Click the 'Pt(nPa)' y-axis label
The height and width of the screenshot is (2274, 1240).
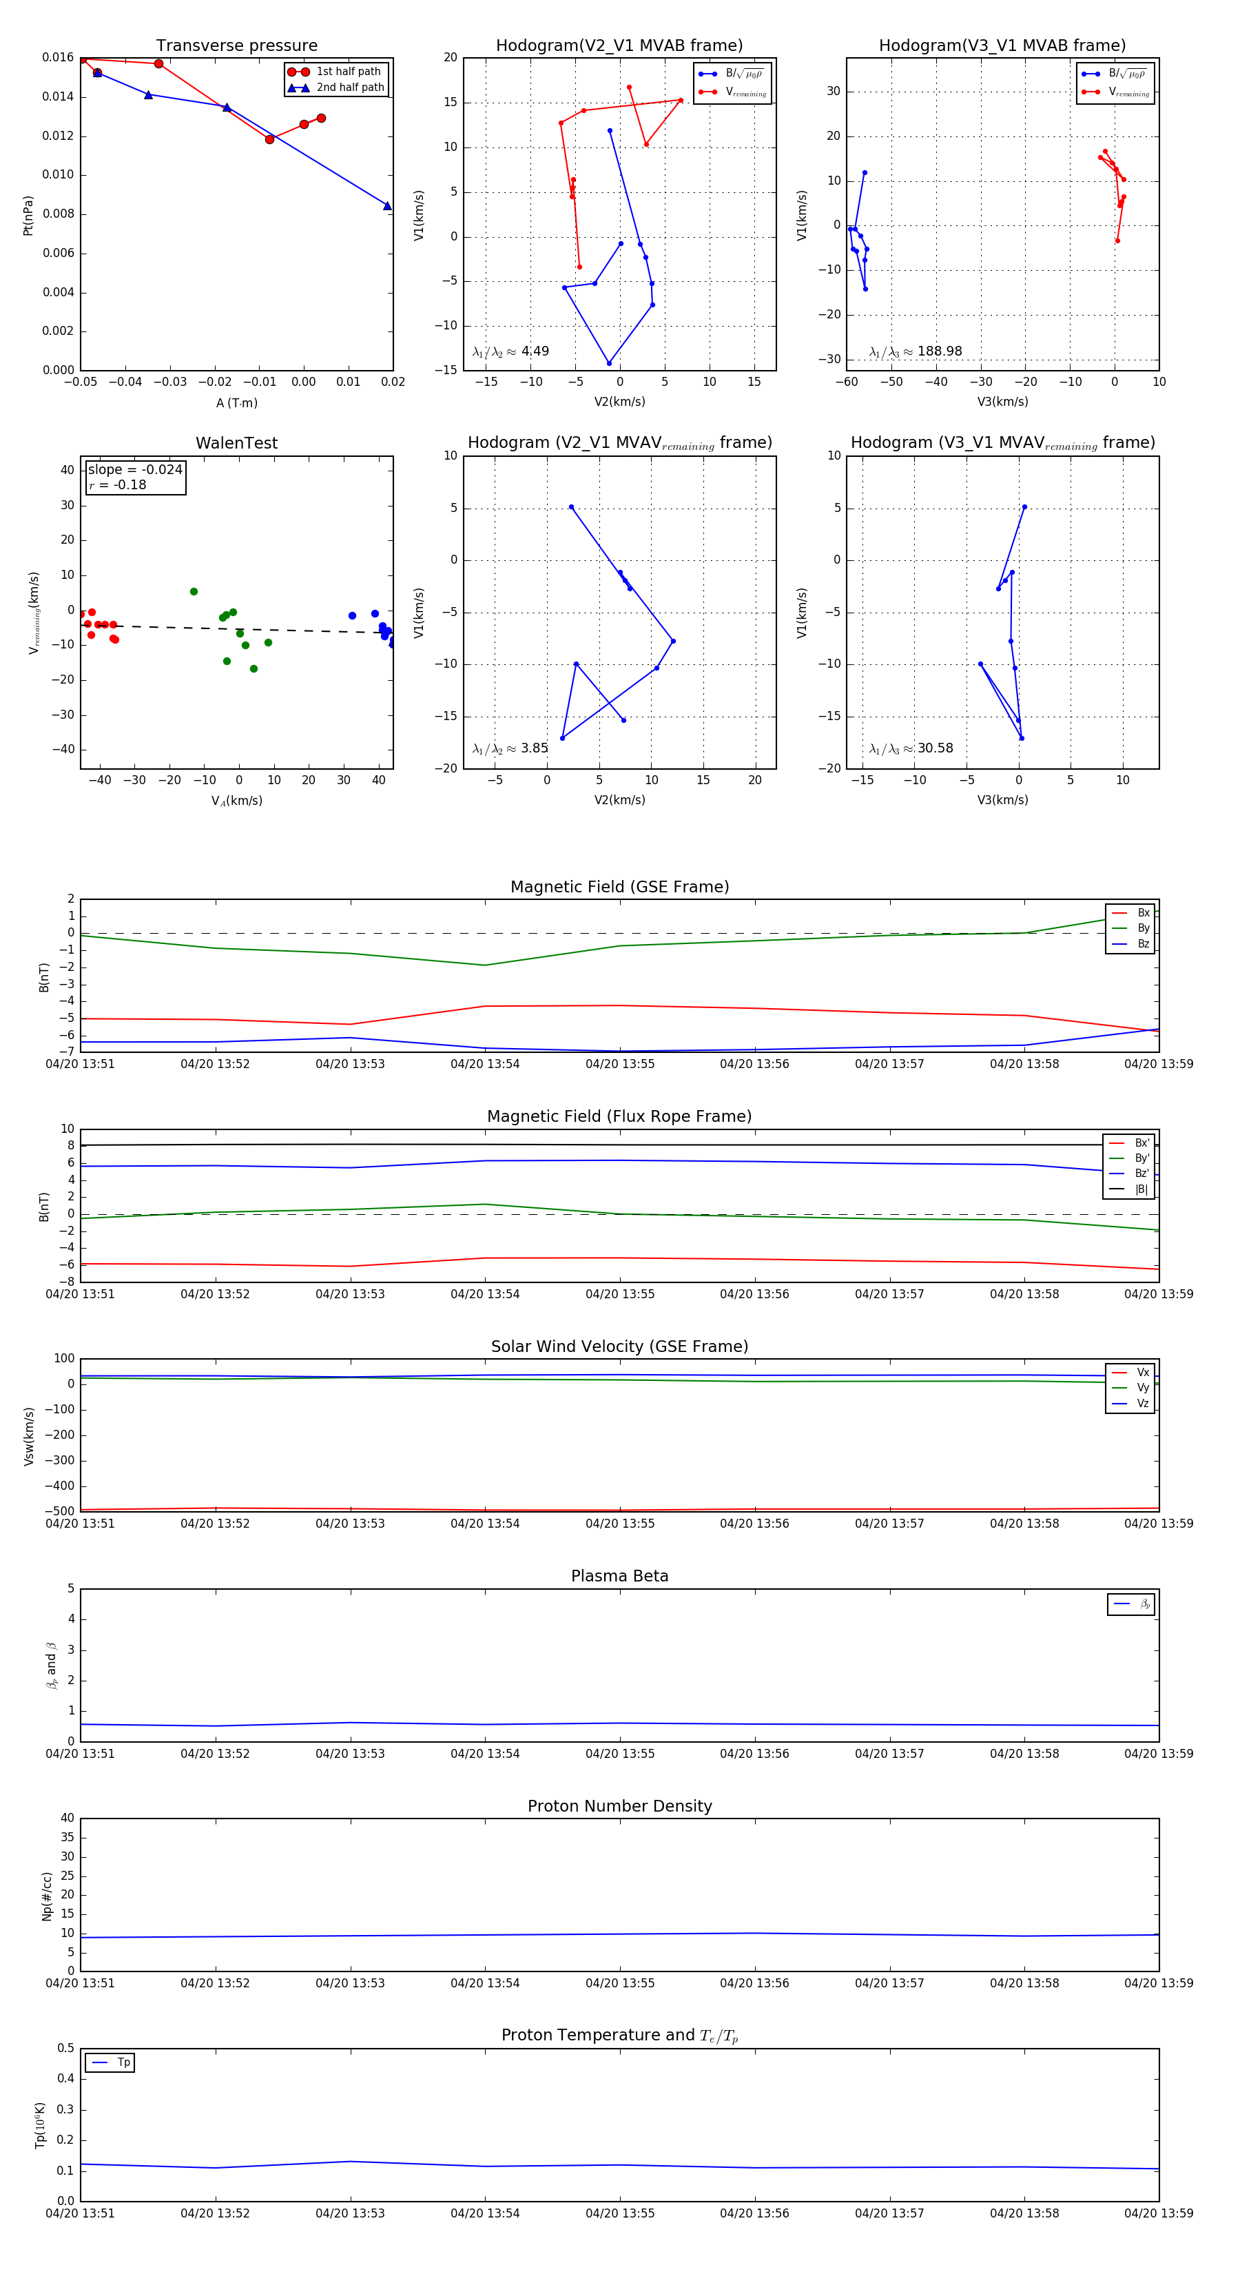[28, 214]
